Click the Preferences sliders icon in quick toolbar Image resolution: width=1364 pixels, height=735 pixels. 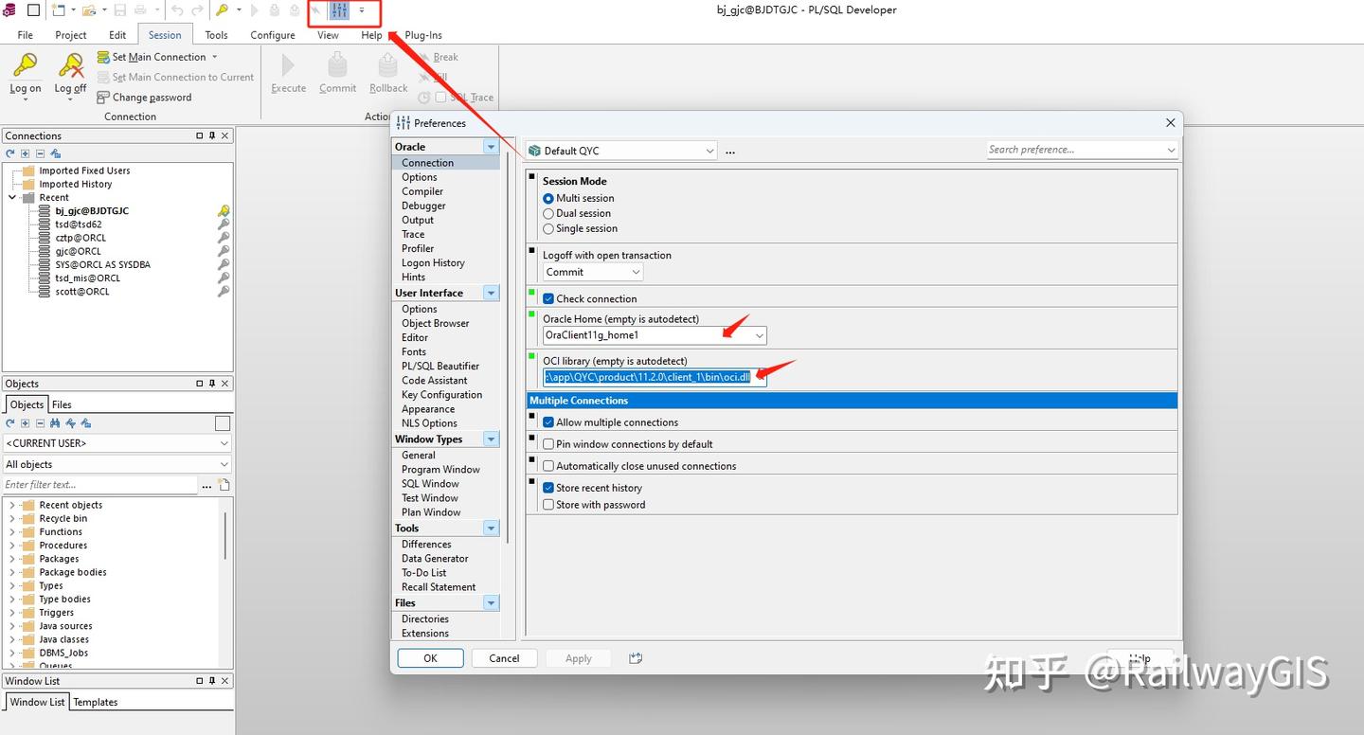339,10
